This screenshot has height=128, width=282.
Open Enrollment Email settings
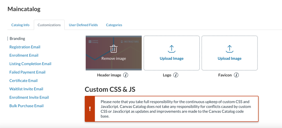(24, 55)
